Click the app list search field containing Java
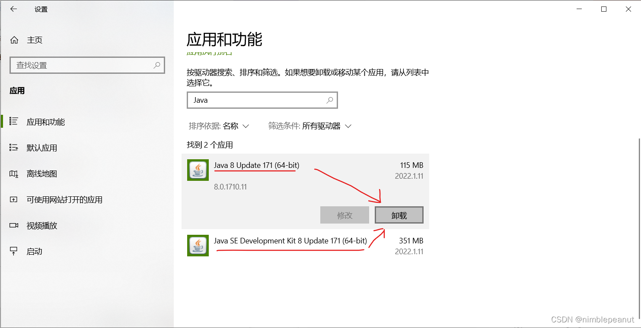 [262, 100]
